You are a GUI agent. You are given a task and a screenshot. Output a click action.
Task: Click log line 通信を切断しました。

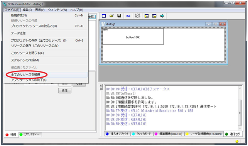(x=129, y=98)
